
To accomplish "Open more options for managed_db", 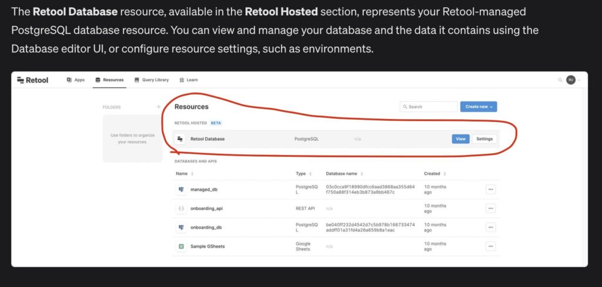I will tap(490, 190).
